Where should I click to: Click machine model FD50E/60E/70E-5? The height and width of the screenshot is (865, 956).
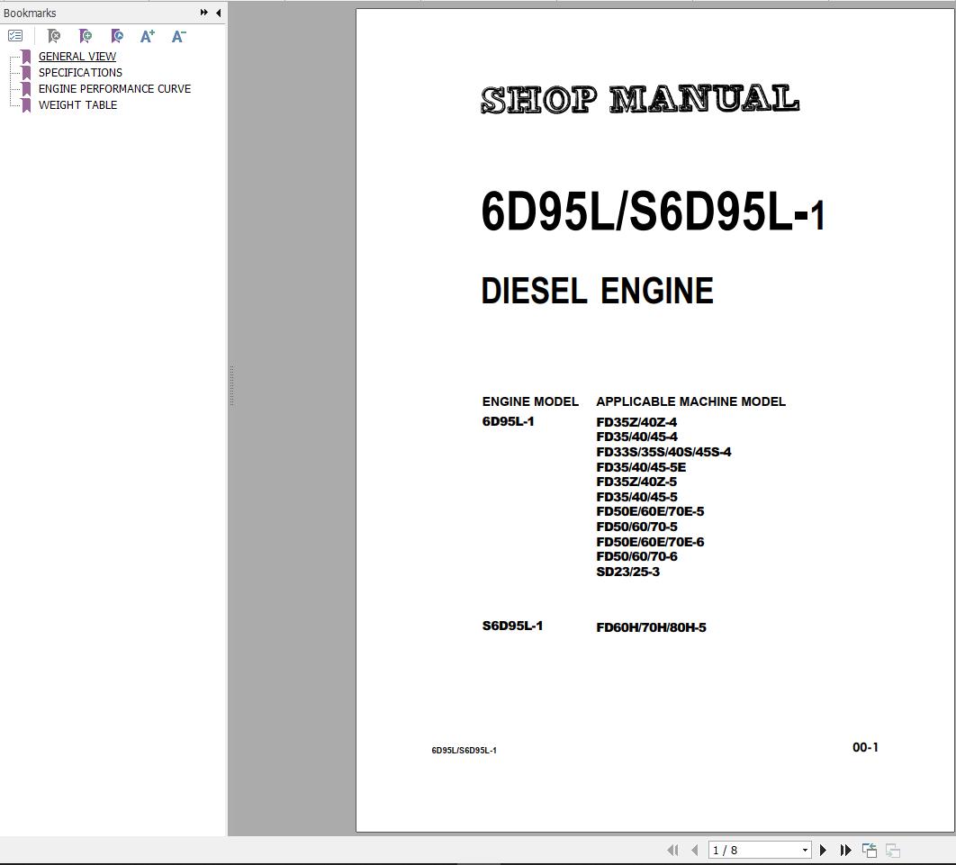[x=650, y=511]
